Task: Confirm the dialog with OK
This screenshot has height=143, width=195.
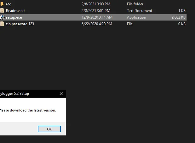Action: coord(49,129)
